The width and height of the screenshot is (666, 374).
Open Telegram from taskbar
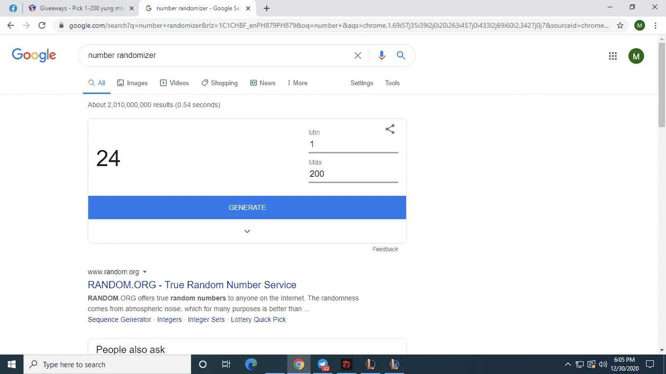coord(323,364)
